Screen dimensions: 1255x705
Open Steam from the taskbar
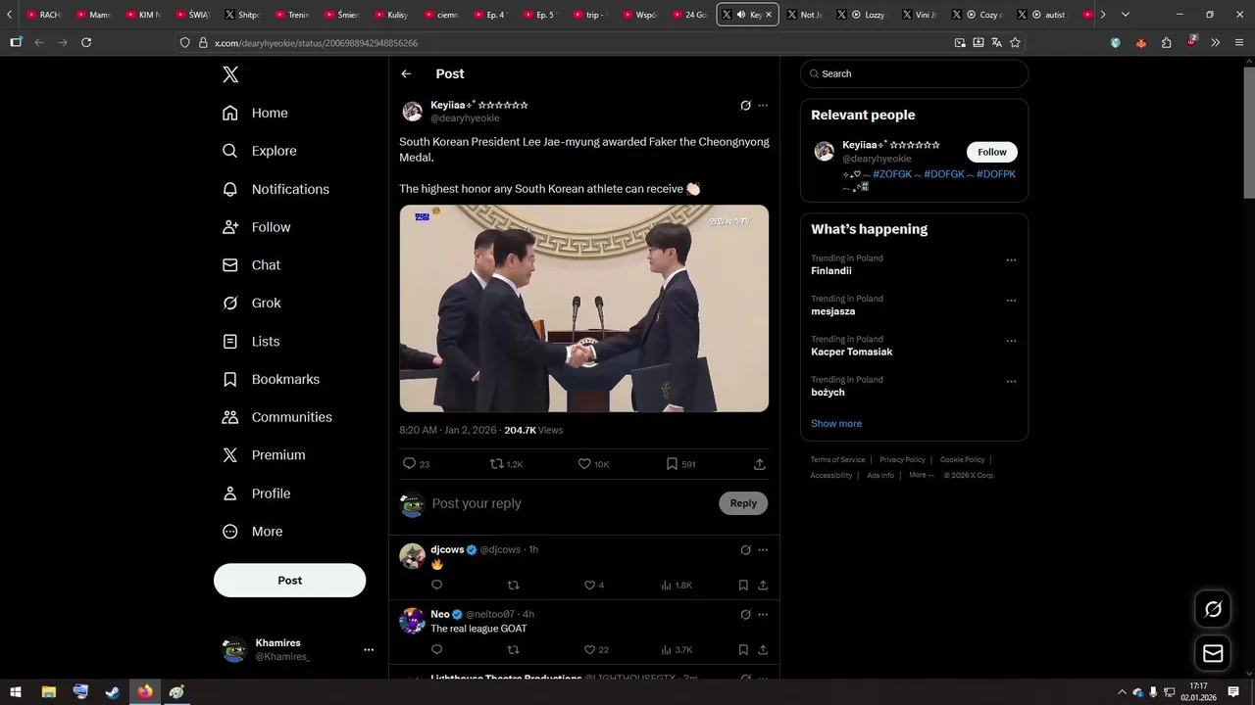click(113, 692)
